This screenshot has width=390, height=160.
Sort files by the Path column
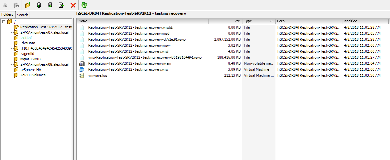pos(309,21)
